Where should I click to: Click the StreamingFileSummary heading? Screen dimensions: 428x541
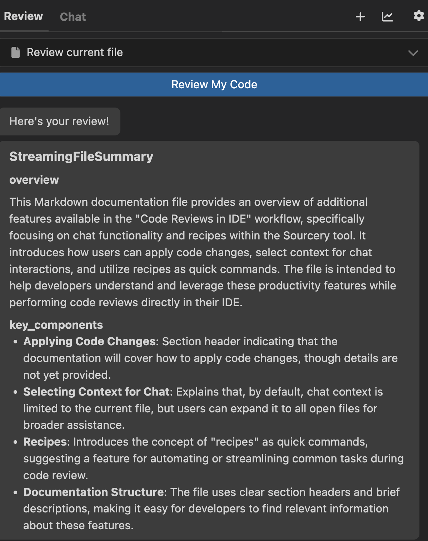(x=81, y=157)
